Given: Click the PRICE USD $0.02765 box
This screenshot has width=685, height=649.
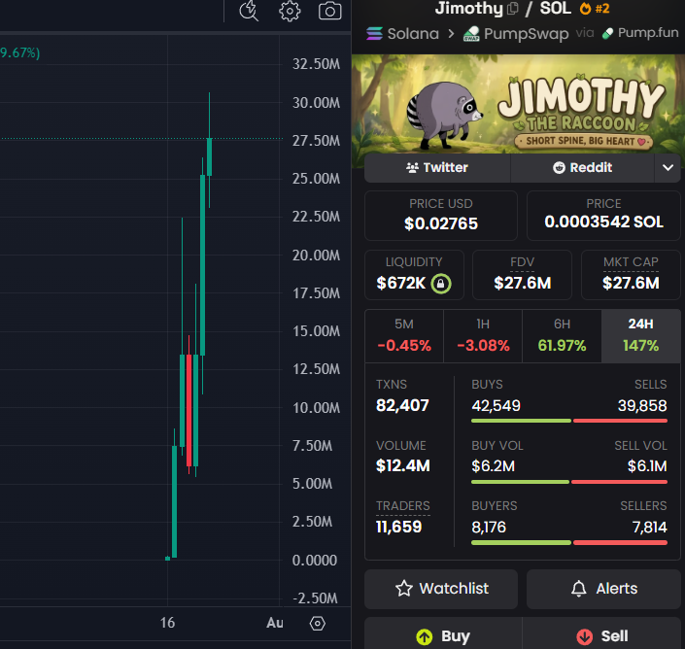Looking at the screenshot, I should 441,216.
